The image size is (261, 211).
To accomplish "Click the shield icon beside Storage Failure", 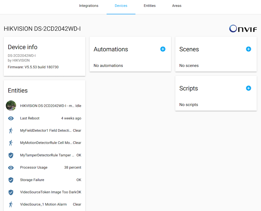I will (11, 180).
